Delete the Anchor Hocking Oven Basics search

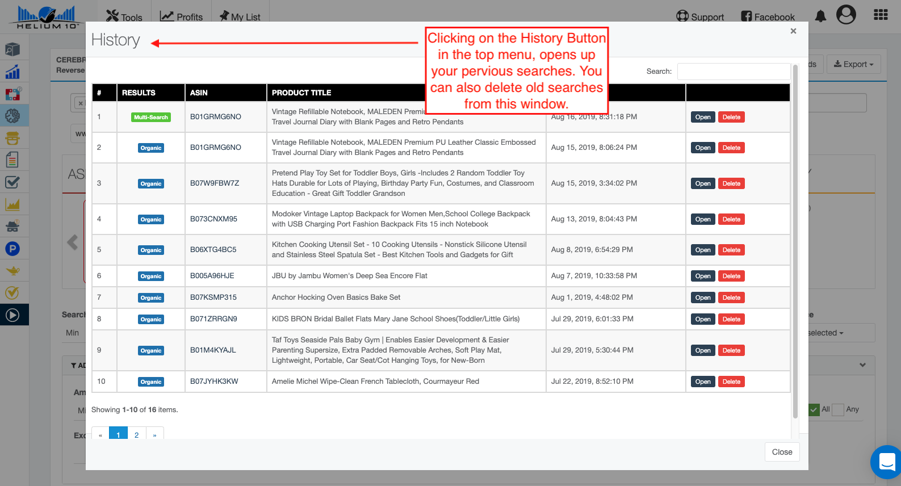click(x=731, y=298)
